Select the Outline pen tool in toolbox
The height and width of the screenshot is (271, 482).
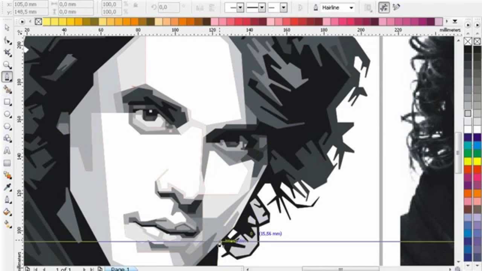tap(7, 200)
